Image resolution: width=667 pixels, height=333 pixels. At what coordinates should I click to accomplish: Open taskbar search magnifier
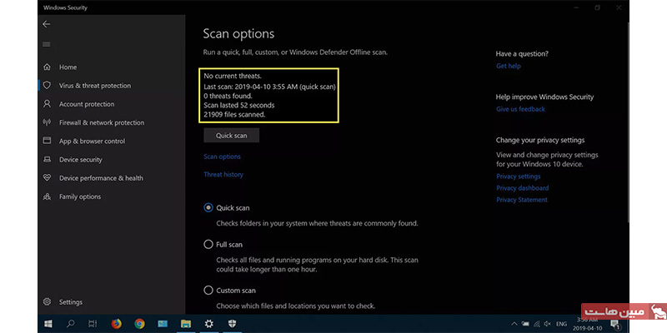pyautogui.click(x=71, y=324)
